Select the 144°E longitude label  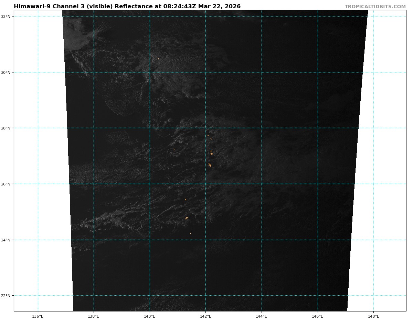click(262, 316)
